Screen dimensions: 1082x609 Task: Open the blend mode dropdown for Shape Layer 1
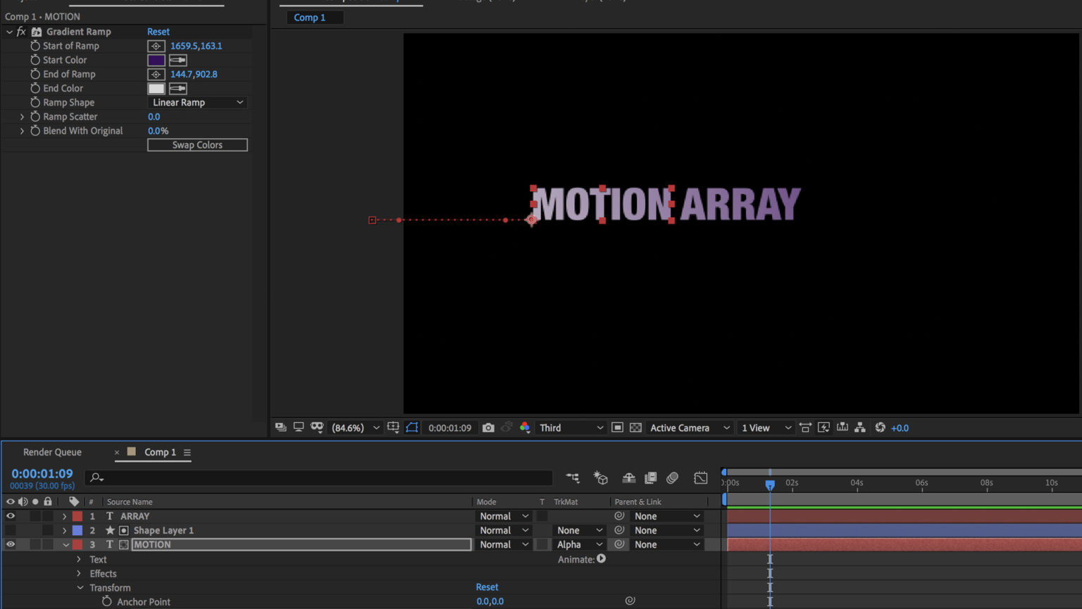point(503,530)
